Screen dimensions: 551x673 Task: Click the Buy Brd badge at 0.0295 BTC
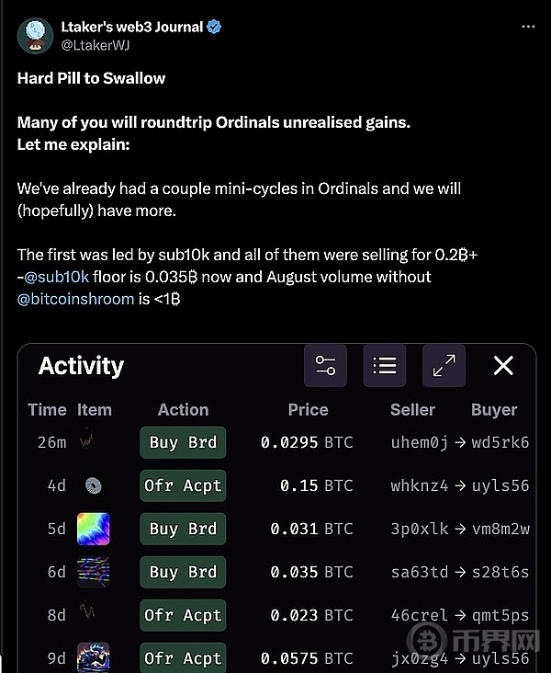click(183, 442)
